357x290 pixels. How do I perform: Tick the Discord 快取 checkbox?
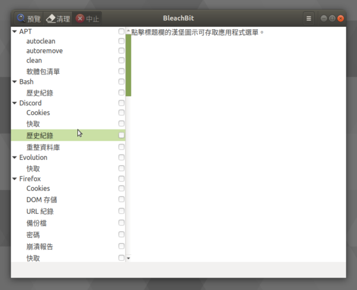[x=121, y=124]
